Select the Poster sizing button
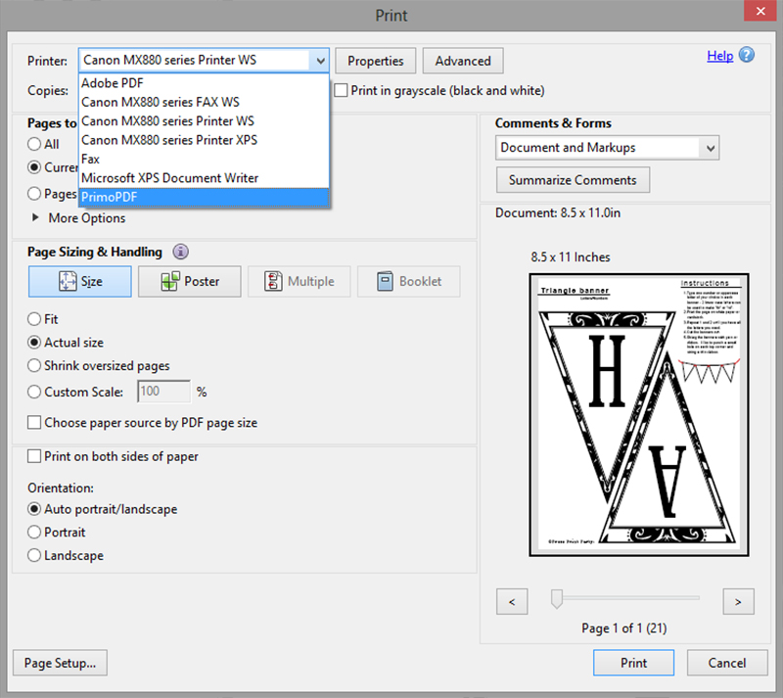Screen dimensions: 783x698 (x=190, y=281)
